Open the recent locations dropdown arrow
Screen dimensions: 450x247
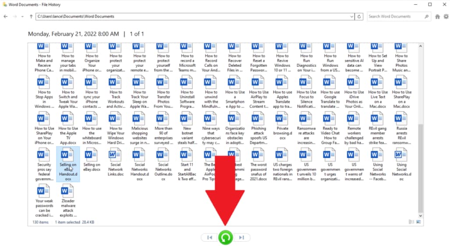pos(22,17)
